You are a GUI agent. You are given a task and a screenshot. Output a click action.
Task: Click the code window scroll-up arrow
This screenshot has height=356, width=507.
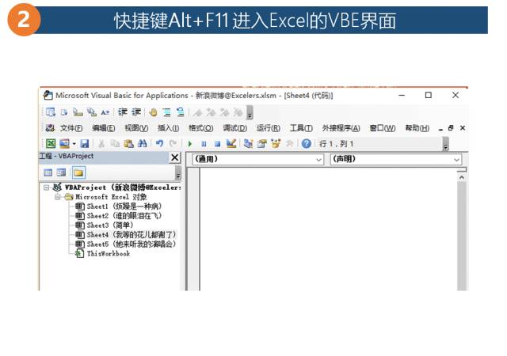462,177
